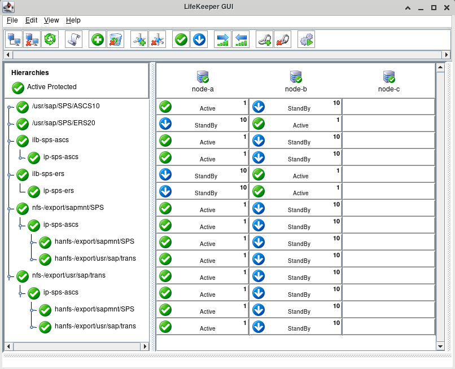Click toolbar scrollbar left arrow

8,55
